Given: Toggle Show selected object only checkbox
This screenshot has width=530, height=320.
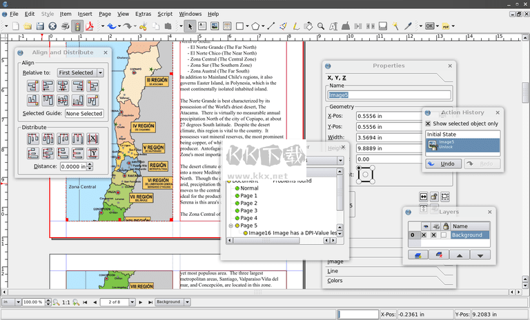Looking at the screenshot, I should (x=428, y=123).
